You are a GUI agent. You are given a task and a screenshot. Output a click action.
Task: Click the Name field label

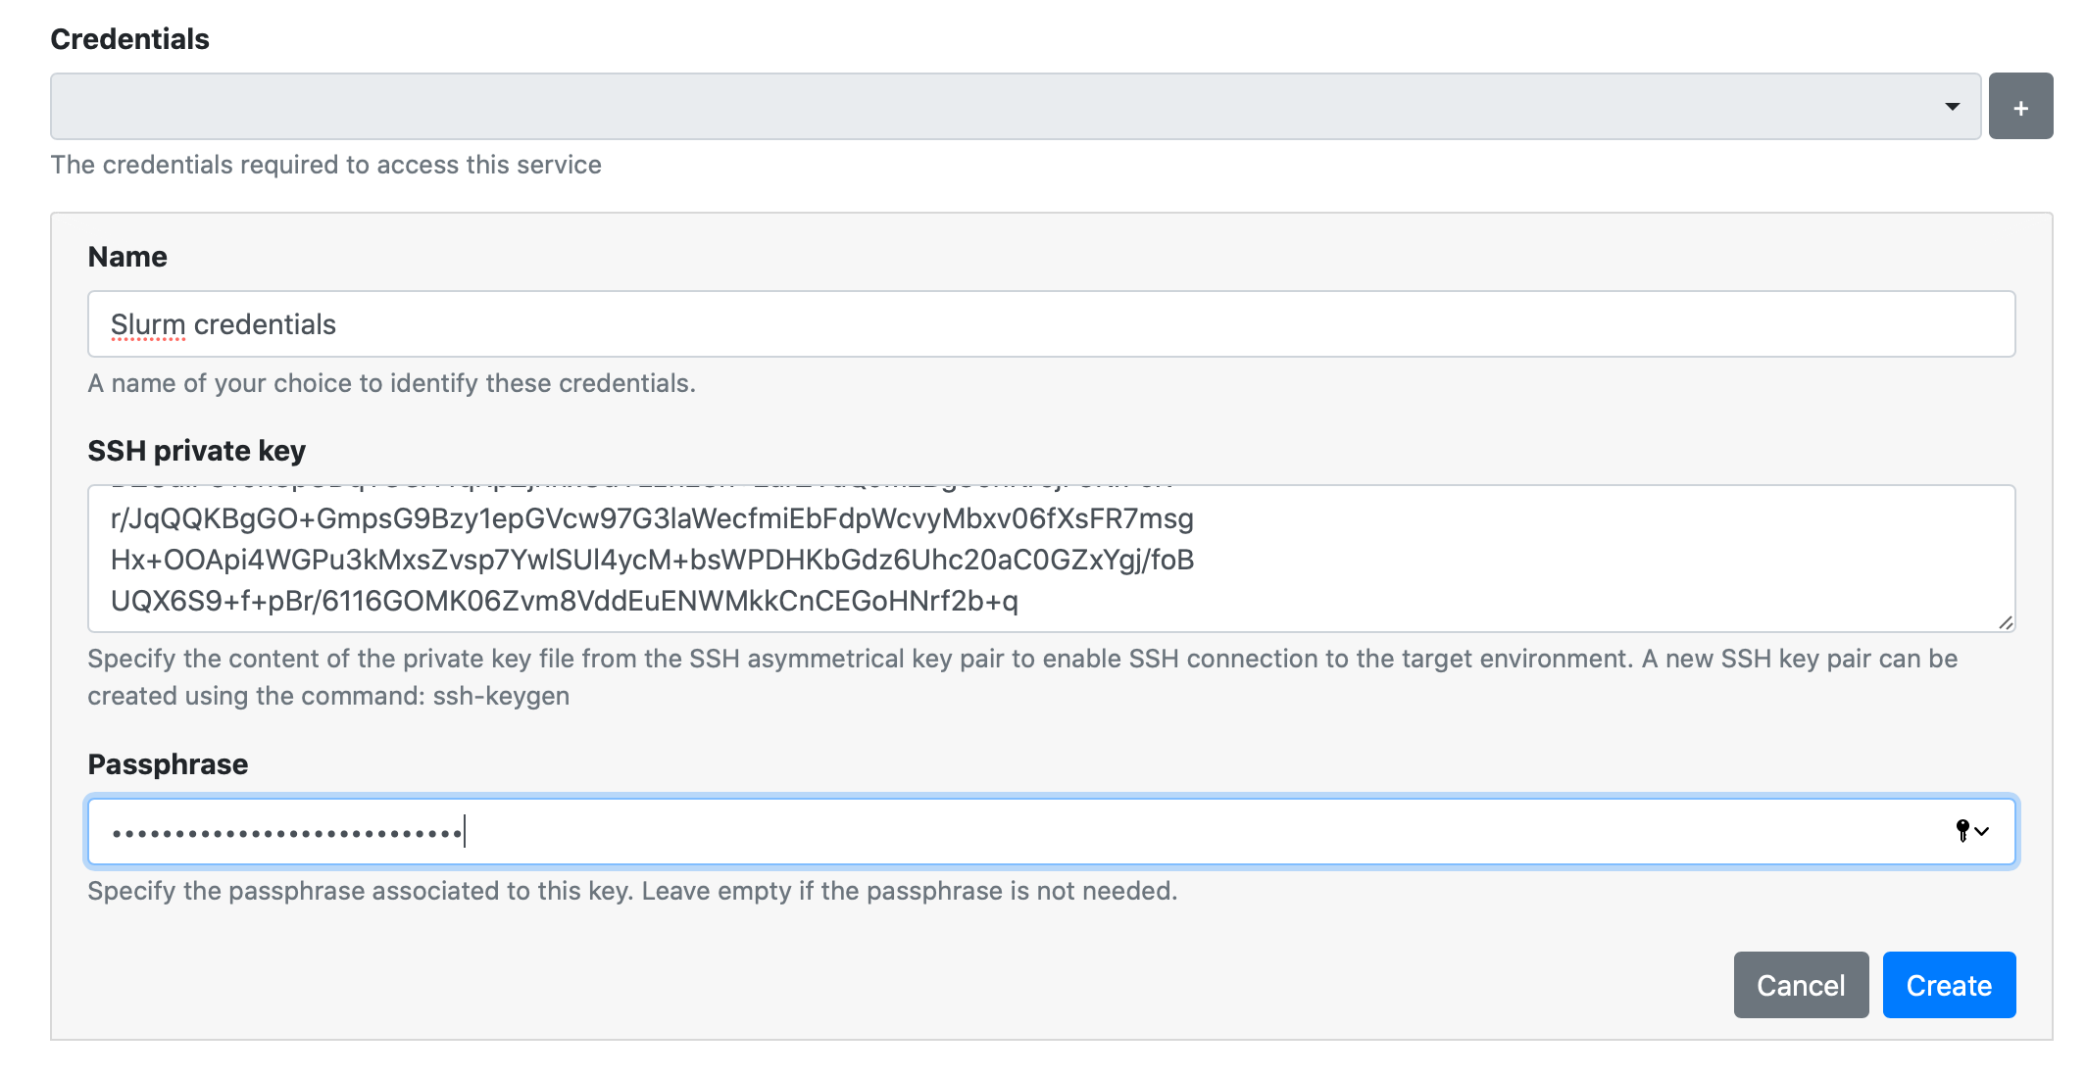(x=127, y=257)
